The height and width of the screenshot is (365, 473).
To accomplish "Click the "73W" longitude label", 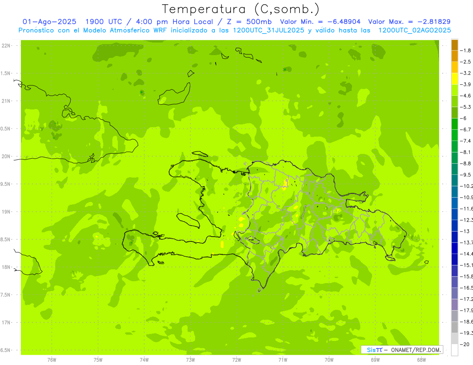I will coord(190,360).
